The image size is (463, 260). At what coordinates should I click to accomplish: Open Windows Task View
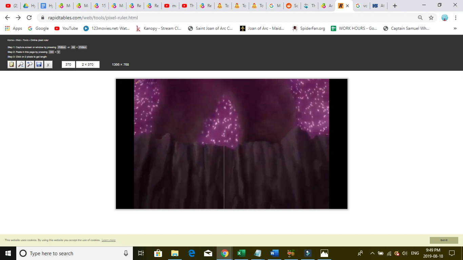click(x=141, y=253)
